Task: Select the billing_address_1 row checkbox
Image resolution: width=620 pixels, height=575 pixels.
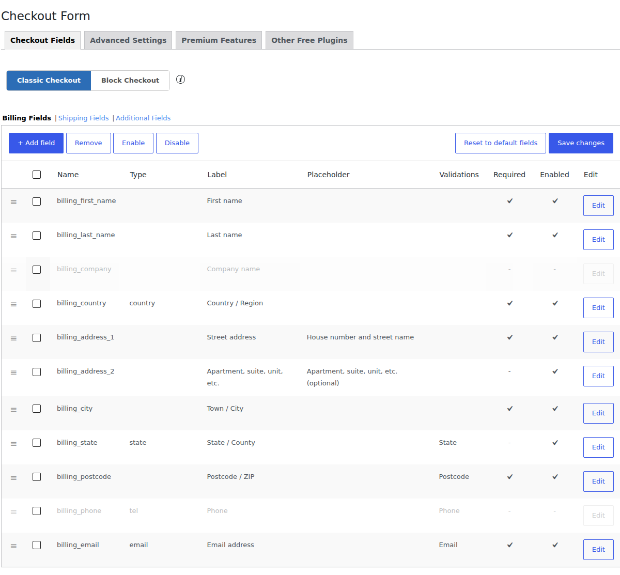Action: tap(37, 338)
